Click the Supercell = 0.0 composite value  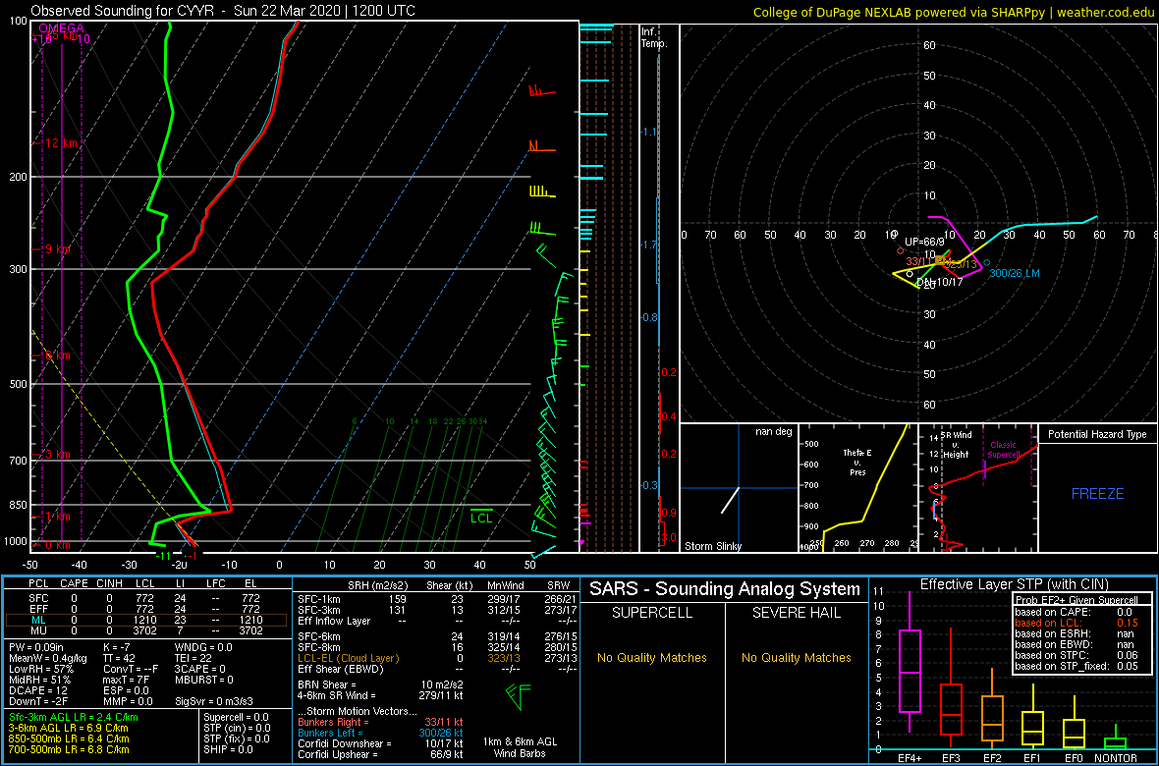[x=236, y=717]
